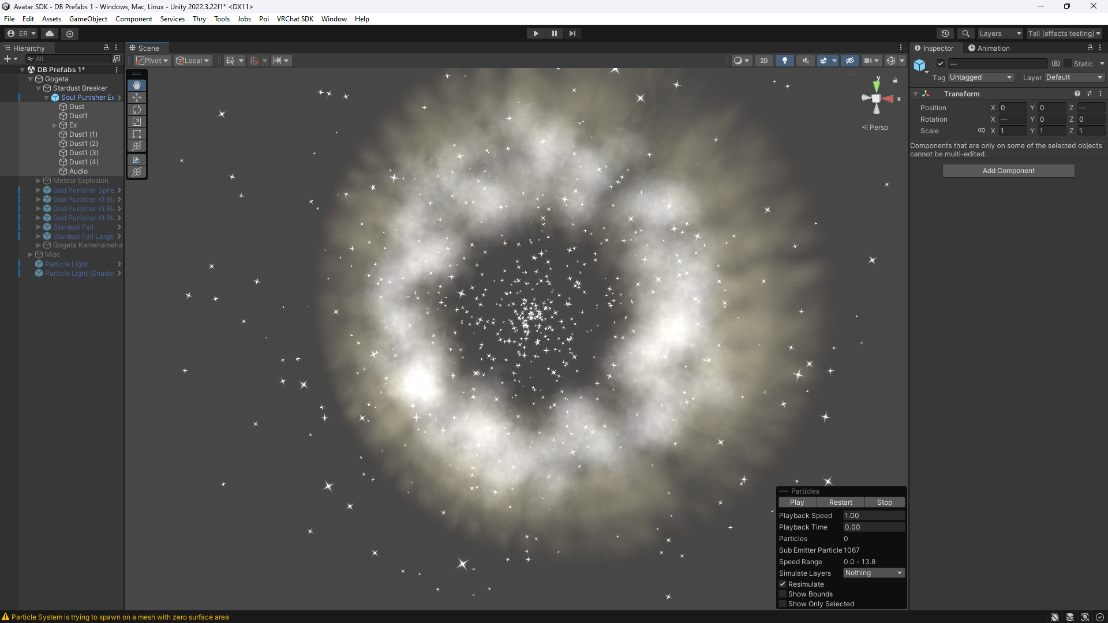Enable Show Only Selected checkbox
The width and height of the screenshot is (1108, 623).
[783, 604]
